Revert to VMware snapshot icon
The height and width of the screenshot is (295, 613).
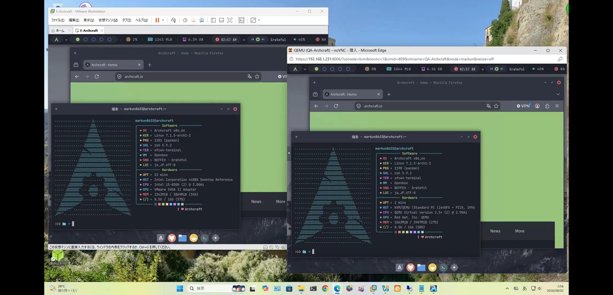tap(193, 20)
